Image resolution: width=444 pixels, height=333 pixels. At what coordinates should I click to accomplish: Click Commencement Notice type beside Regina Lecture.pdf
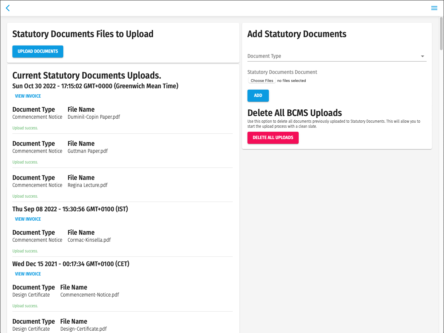[37, 185]
